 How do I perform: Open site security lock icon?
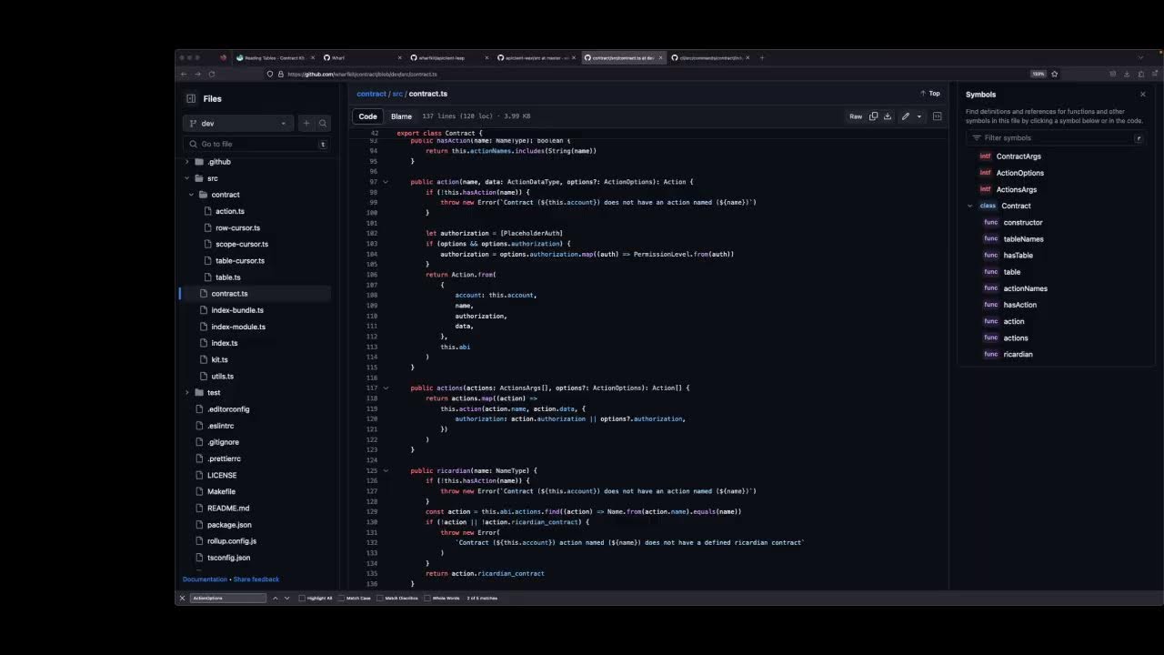coord(281,74)
